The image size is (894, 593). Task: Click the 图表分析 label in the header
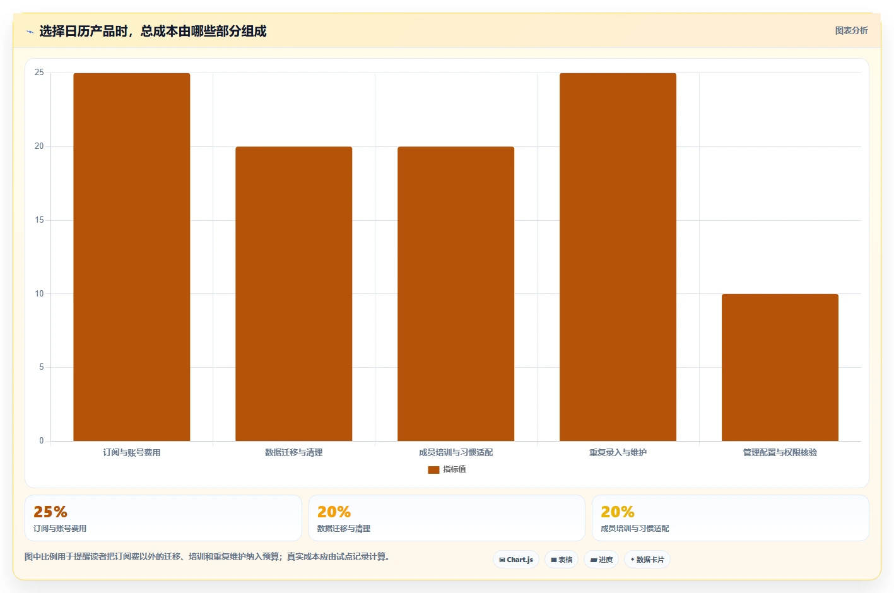coord(851,30)
